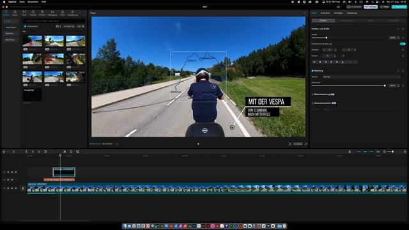This screenshot has width=409, height=230.
Task: Click the microphone record voiceover icon
Action: (x=350, y=151)
